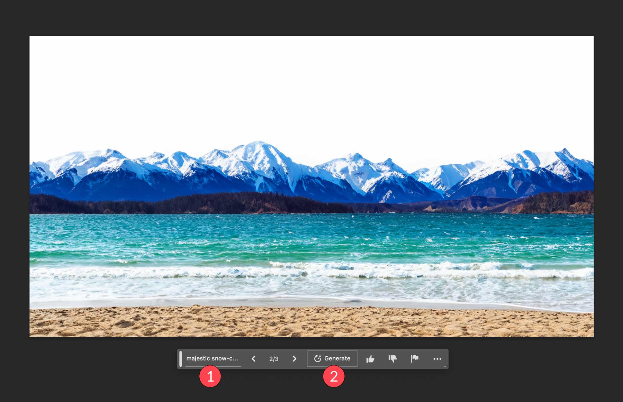Click the "majestic snow-c..." prompt field
The height and width of the screenshot is (402, 623).
click(212, 359)
